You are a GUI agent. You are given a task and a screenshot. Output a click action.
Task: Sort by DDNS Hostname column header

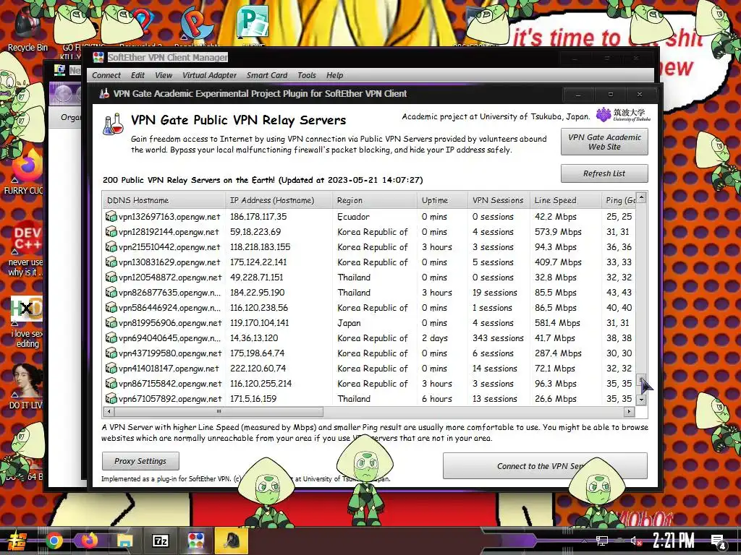[164, 200]
